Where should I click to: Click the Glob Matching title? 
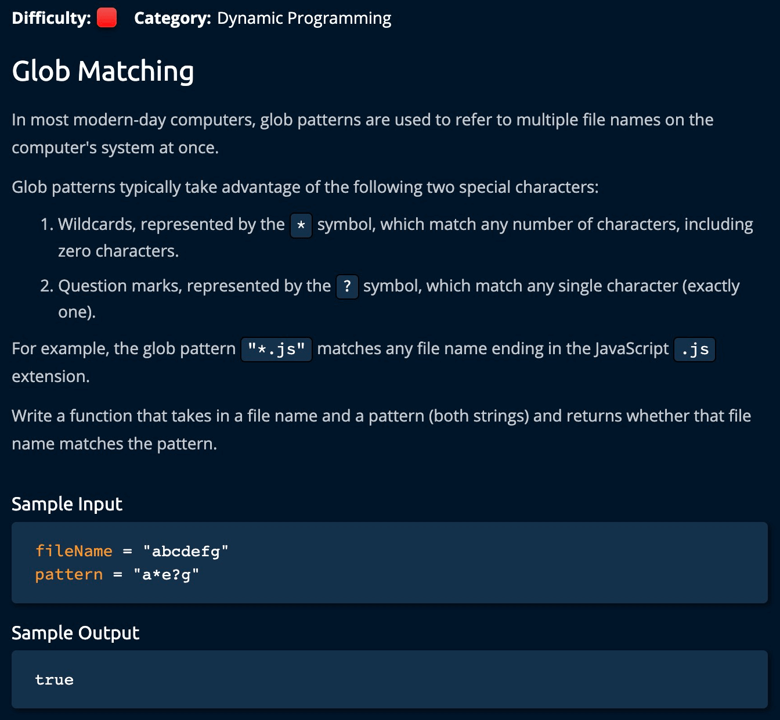pos(103,71)
